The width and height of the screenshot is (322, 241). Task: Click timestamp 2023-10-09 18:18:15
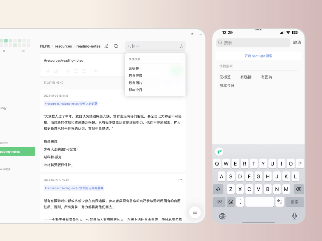[56, 96]
